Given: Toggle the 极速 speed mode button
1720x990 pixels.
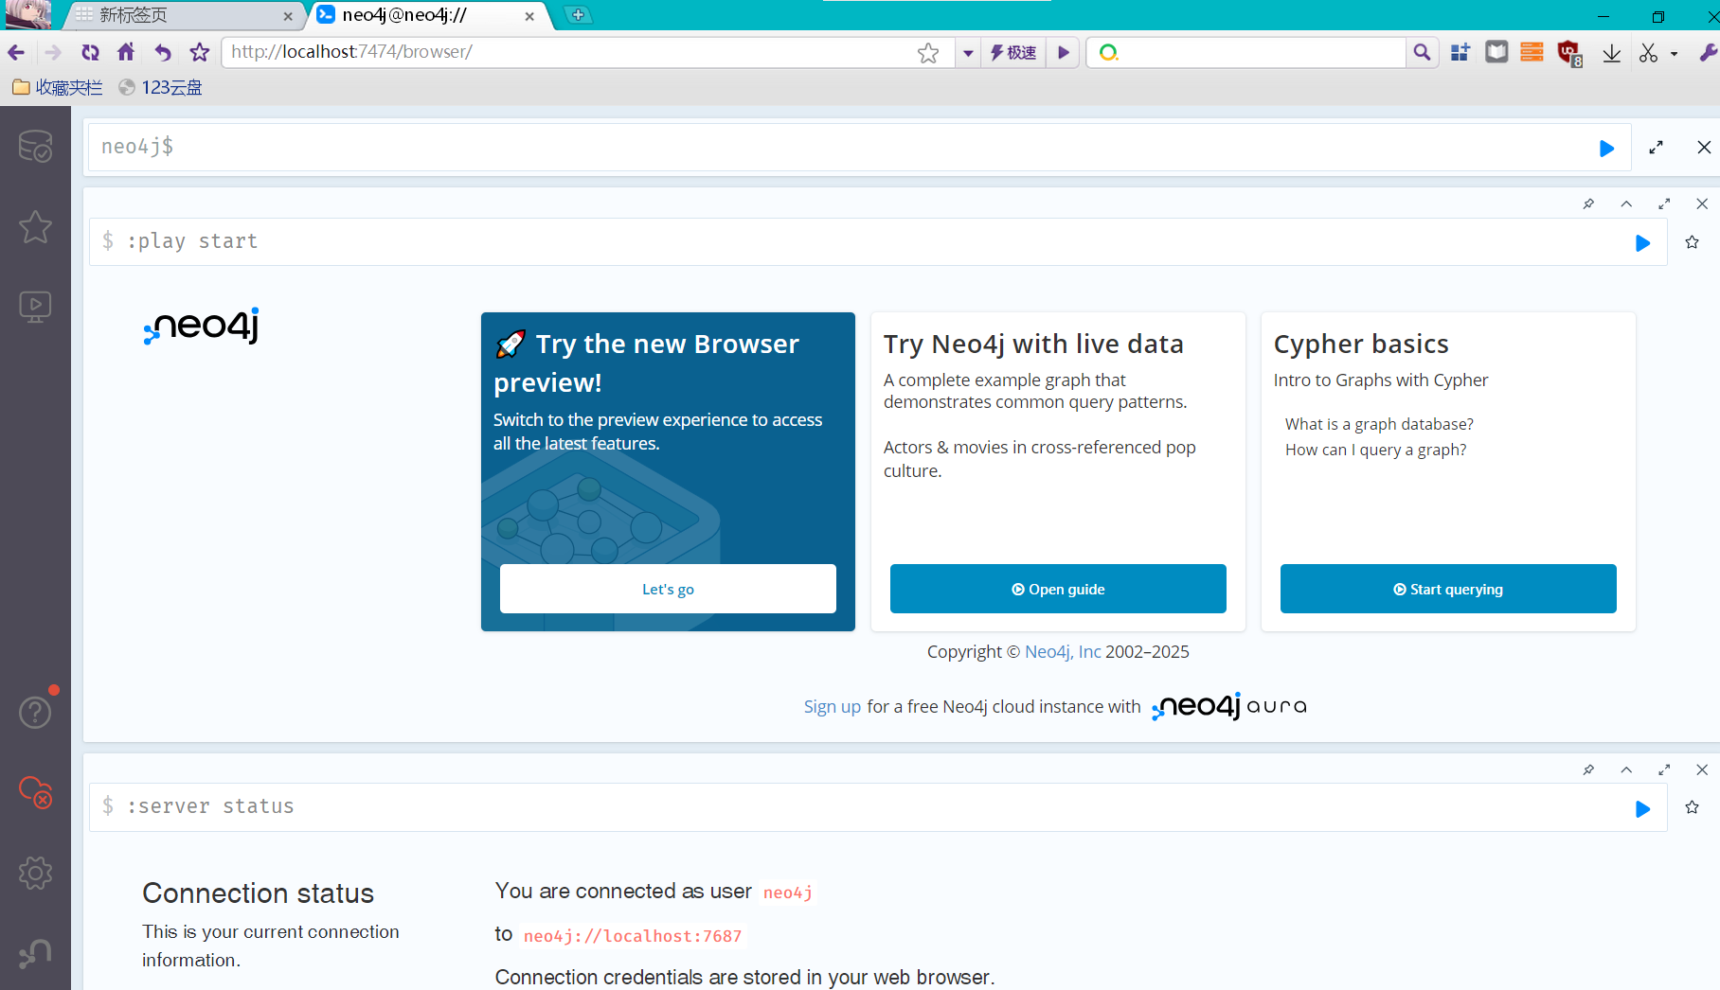Looking at the screenshot, I should click(x=1013, y=53).
